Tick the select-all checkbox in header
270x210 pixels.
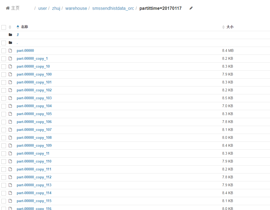pyautogui.click(x=4, y=27)
